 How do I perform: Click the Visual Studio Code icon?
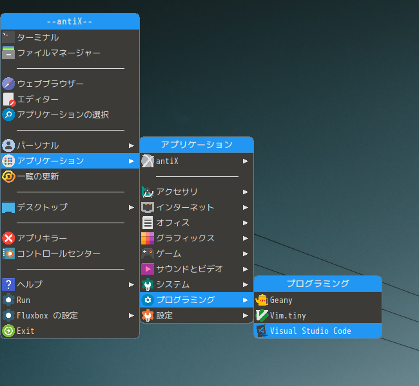[262, 331]
